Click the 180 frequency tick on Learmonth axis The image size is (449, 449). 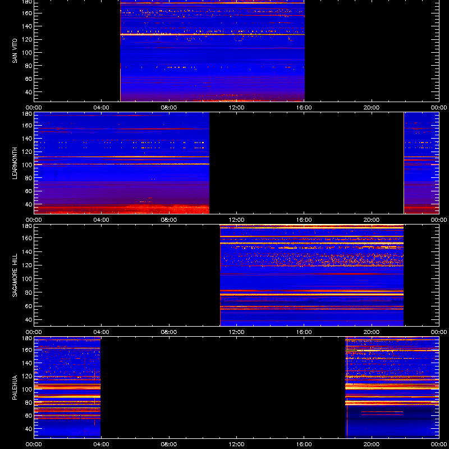(29, 113)
